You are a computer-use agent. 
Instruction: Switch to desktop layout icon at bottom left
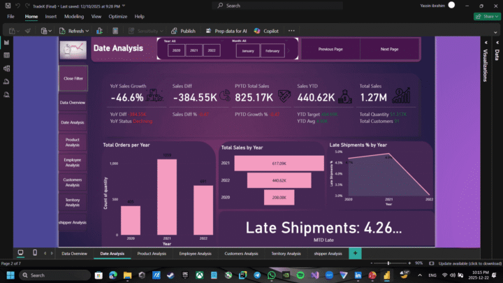tap(20, 253)
